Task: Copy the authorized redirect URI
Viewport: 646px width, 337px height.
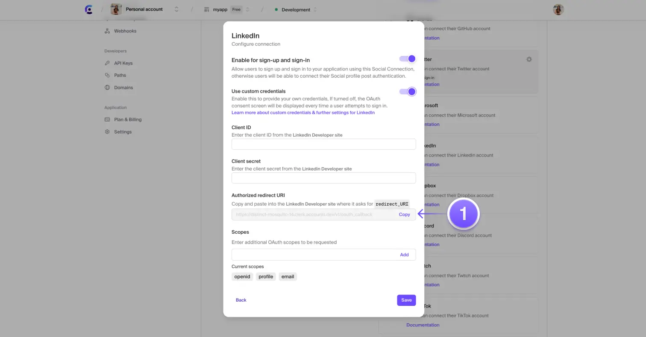Action: (404, 214)
